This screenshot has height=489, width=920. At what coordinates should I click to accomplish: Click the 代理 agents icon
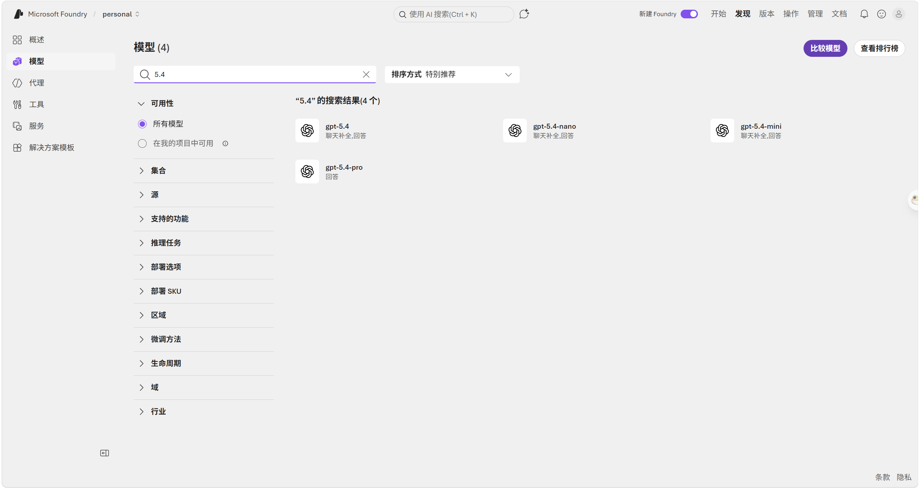click(17, 83)
